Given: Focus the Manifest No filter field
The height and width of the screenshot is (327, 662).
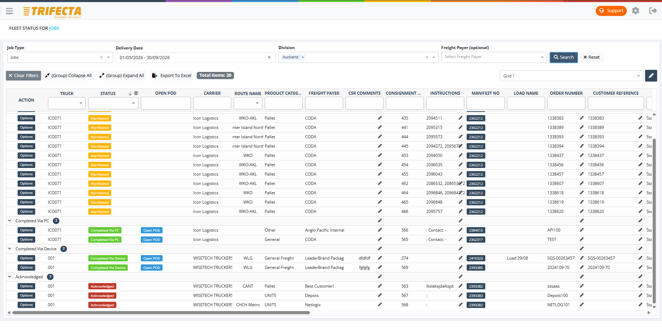Looking at the screenshot, I should (x=486, y=103).
